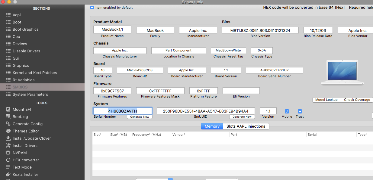Open the Devices section icon
Image resolution: width=373 pixels, height=180 pixels.
[x=8, y=44]
